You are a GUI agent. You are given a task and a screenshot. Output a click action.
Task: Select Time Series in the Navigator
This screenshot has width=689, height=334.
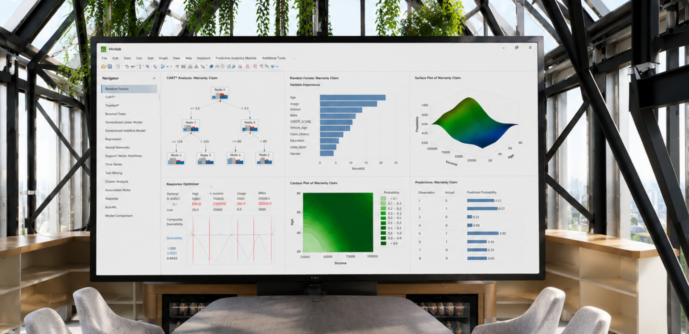[114, 164]
